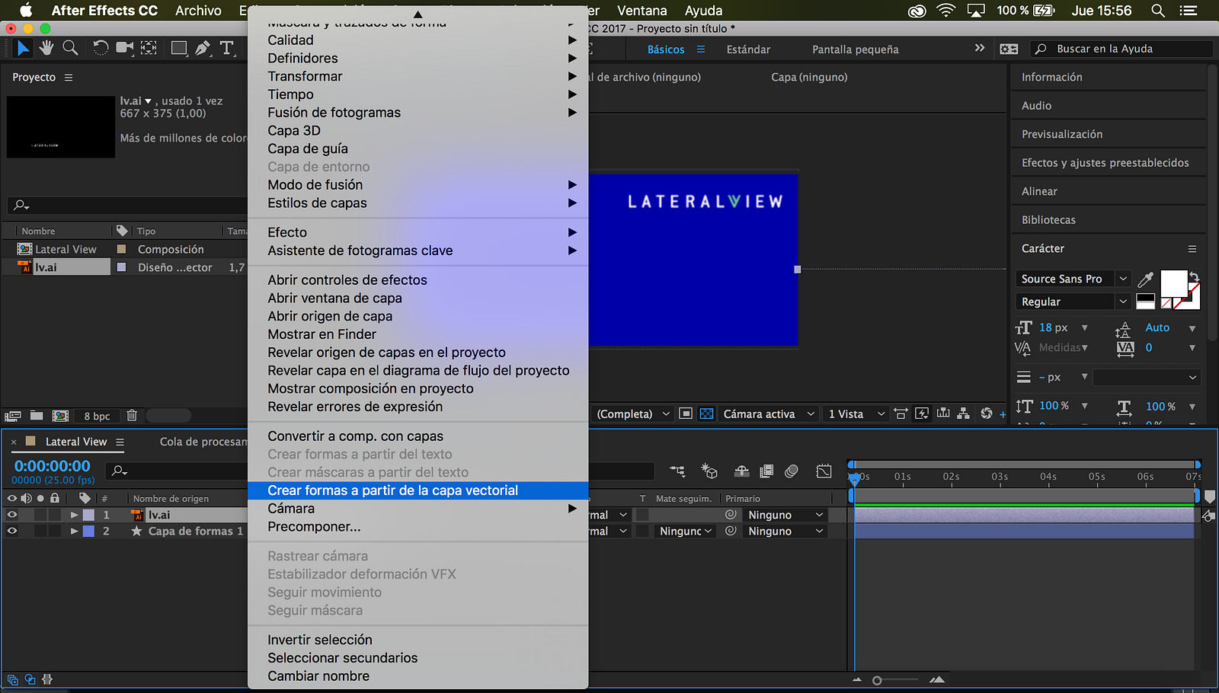Open the Cámara activa dropdown
The width and height of the screenshot is (1219, 693).
point(768,414)
